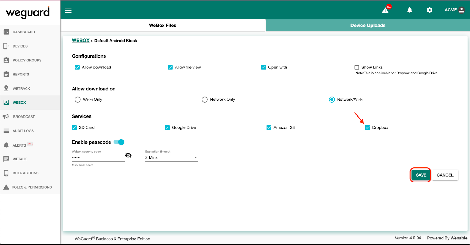Click the WeTalk chat bubble icon
The width and height of the screenshot is (470, 245).
coord(6,159)
